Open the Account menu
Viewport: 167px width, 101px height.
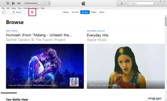pyautogui.click(x=36, y=8)
